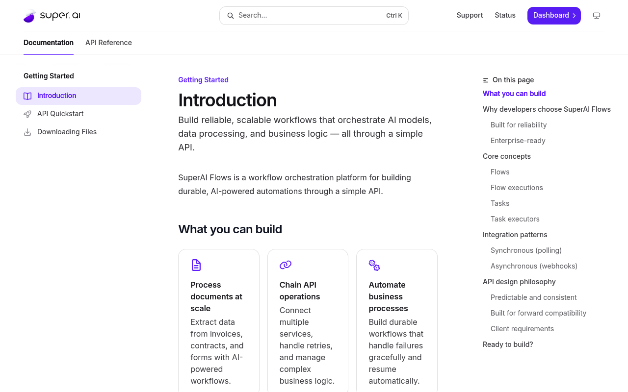Image resolution: width=628 pixels, height=392 pixels.
Task: Click the search magnifier icon
Action: [x=230, y=16]
